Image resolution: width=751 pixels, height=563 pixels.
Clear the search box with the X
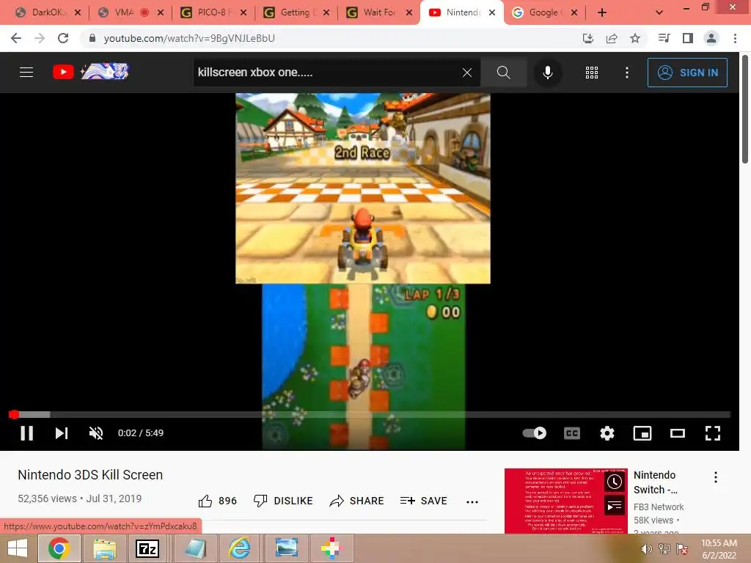pyautogui.click(x=467, y=73)
